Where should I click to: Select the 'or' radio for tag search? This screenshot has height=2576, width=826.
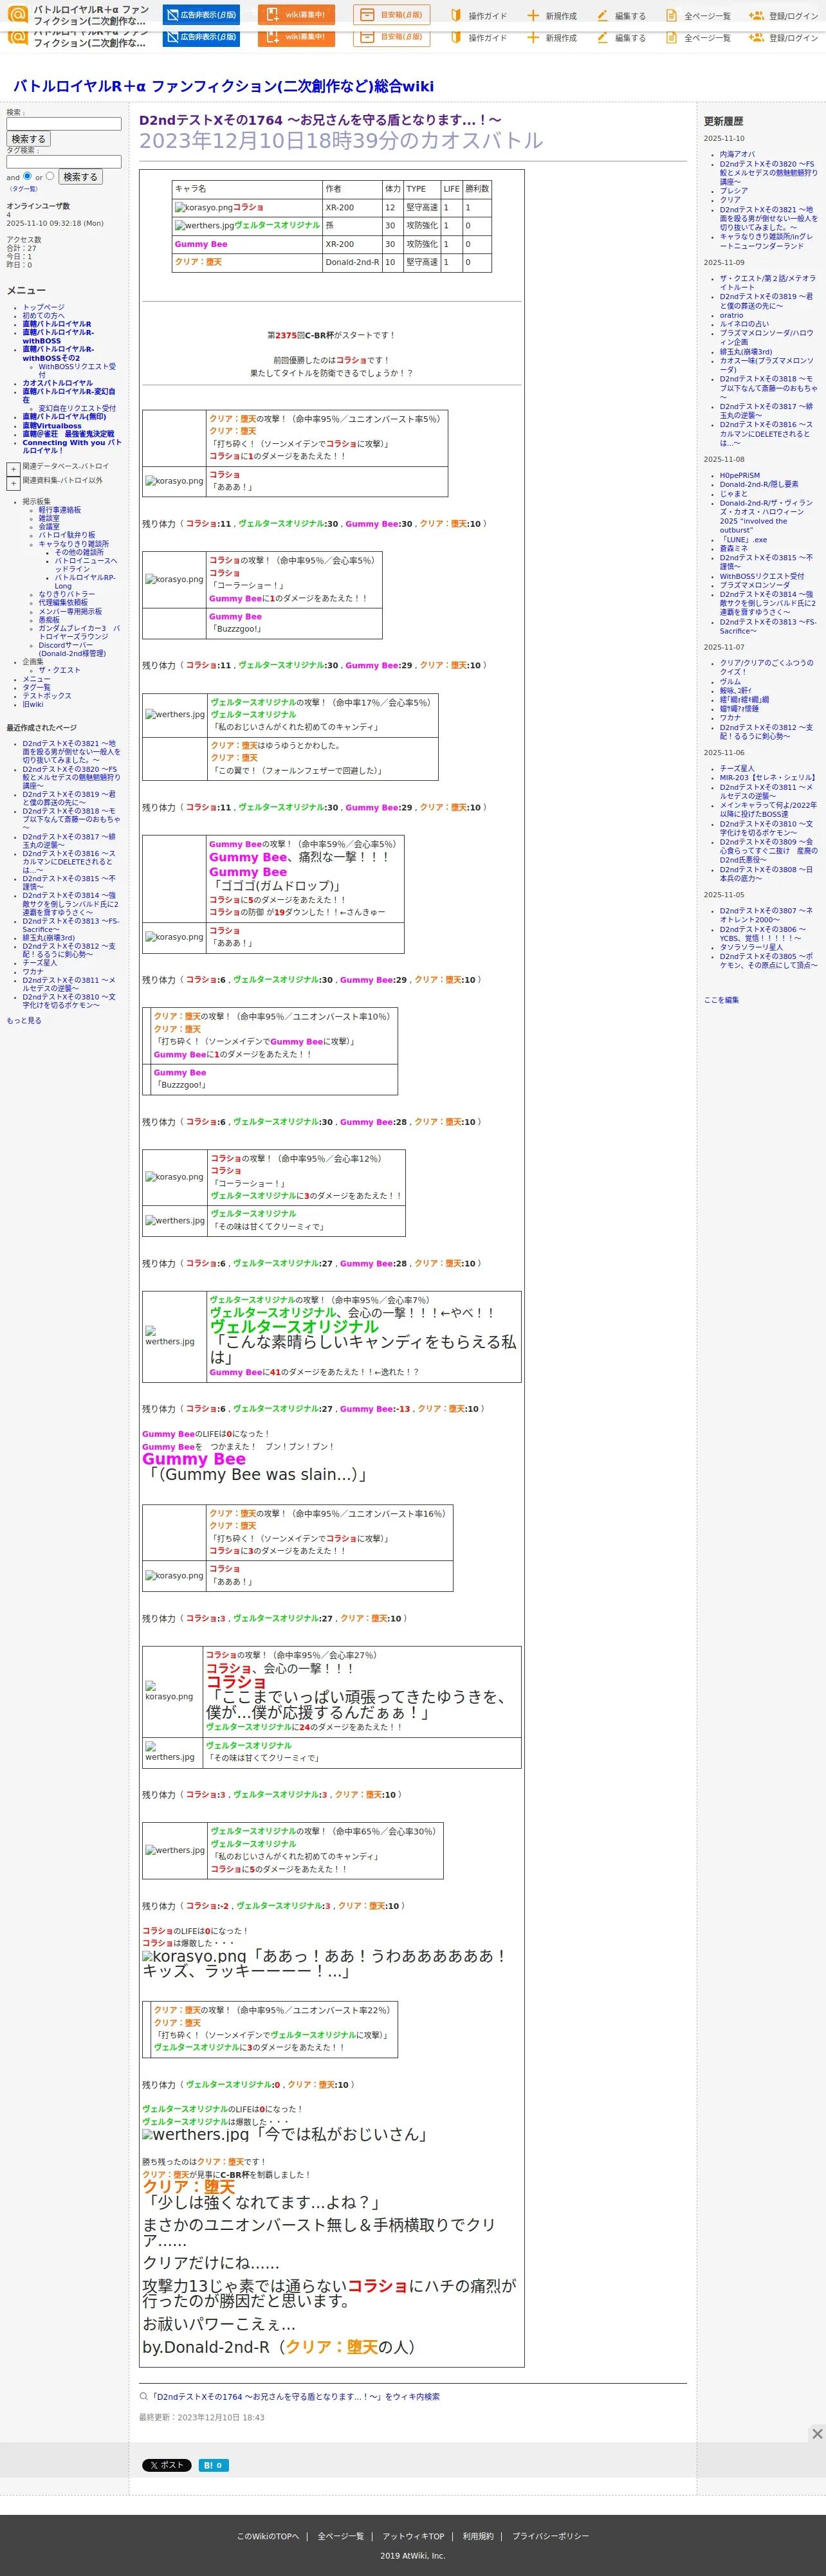[50, 176]
